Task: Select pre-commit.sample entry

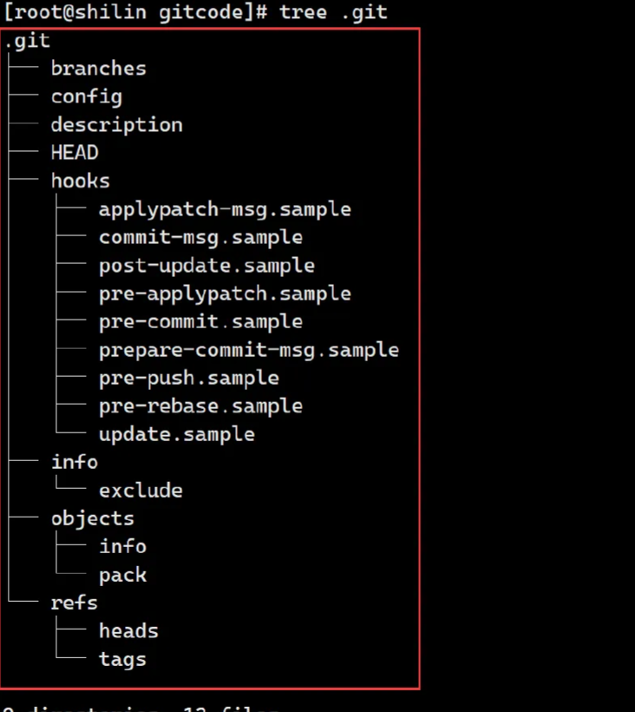Action: coord(201,322)
